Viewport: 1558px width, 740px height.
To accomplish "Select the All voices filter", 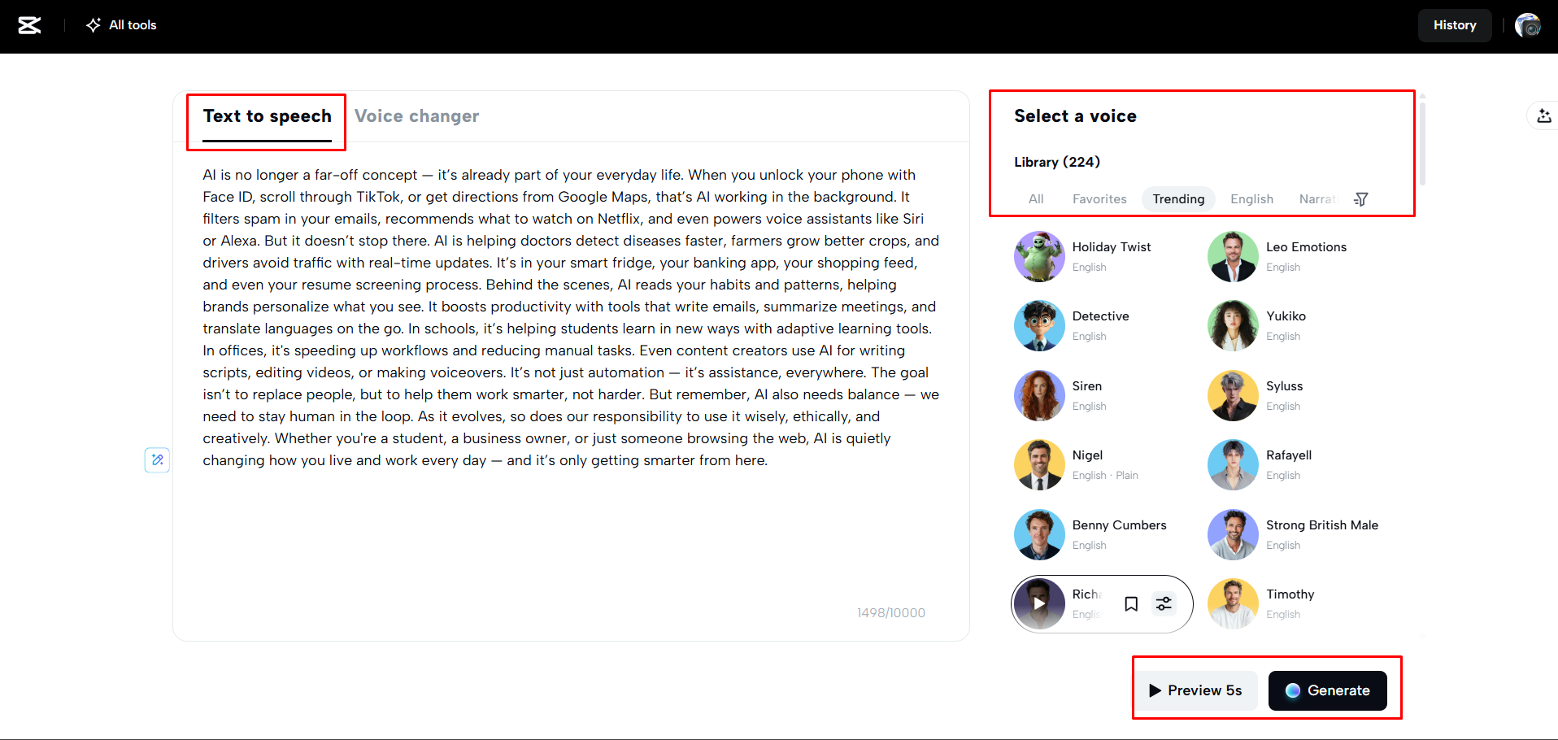I will coord(1036,199).
